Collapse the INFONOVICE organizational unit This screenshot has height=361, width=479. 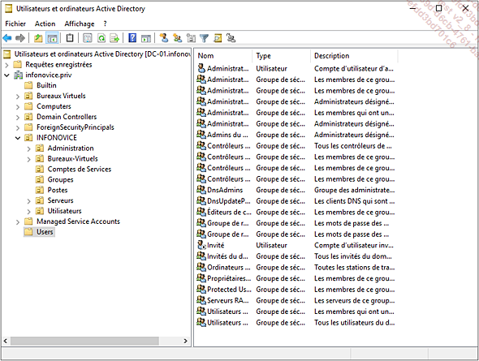(18, 138)
